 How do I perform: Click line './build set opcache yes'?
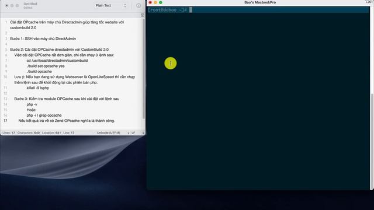point(46,66)
